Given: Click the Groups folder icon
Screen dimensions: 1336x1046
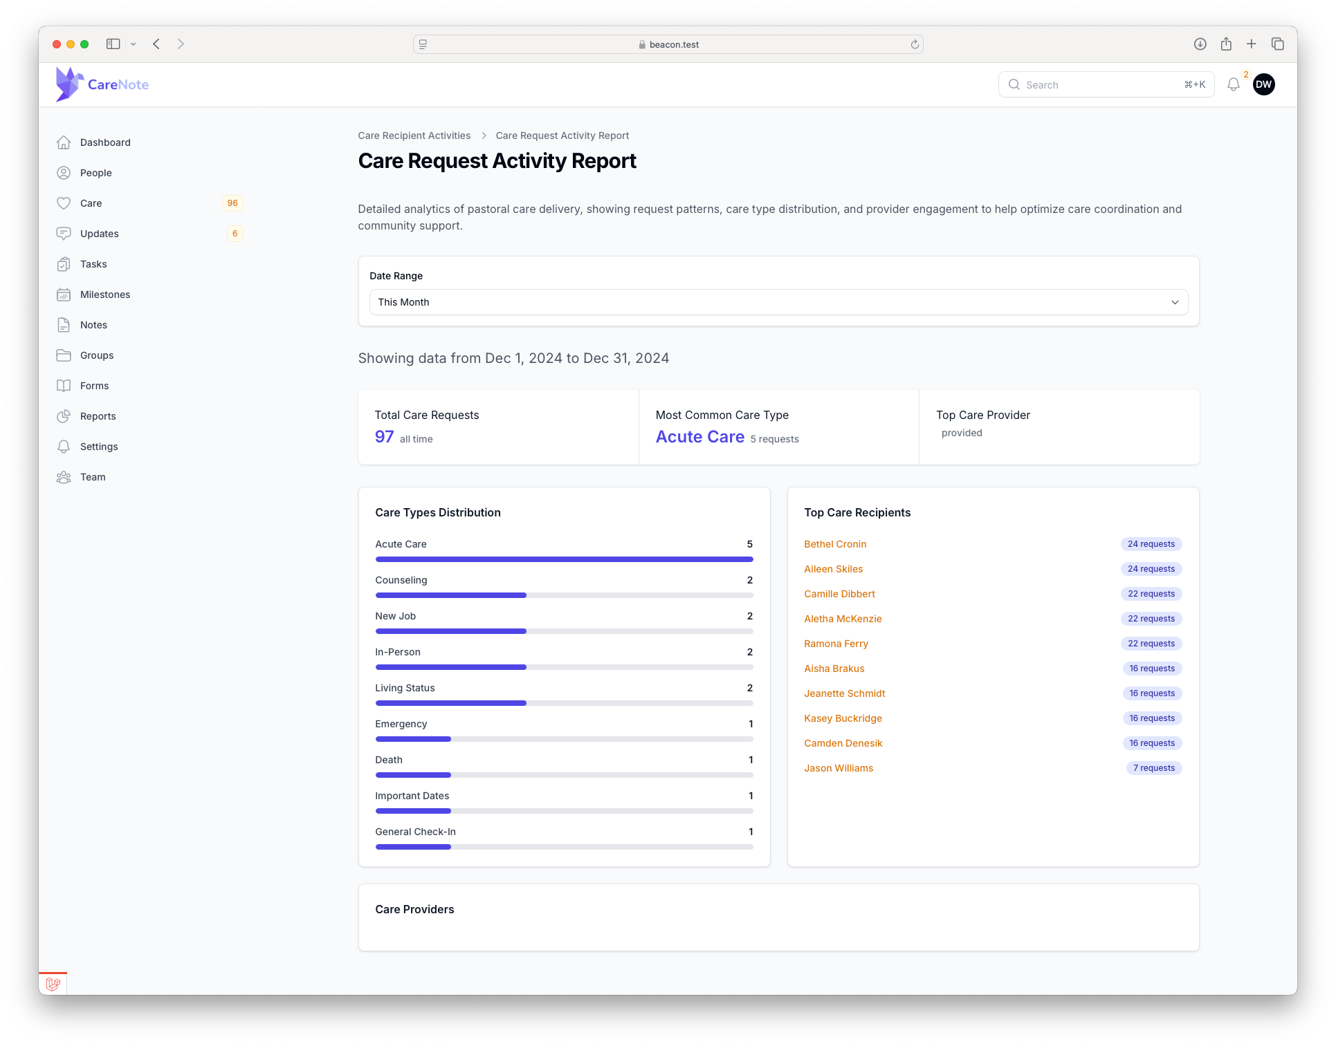Looking at the screenshot, I should [x=64, y=355].
